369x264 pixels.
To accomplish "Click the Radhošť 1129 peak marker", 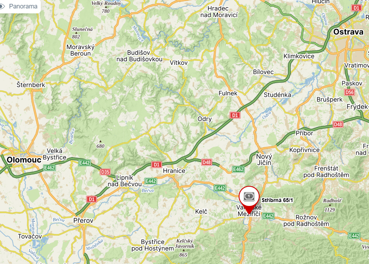I will point(332,205).
